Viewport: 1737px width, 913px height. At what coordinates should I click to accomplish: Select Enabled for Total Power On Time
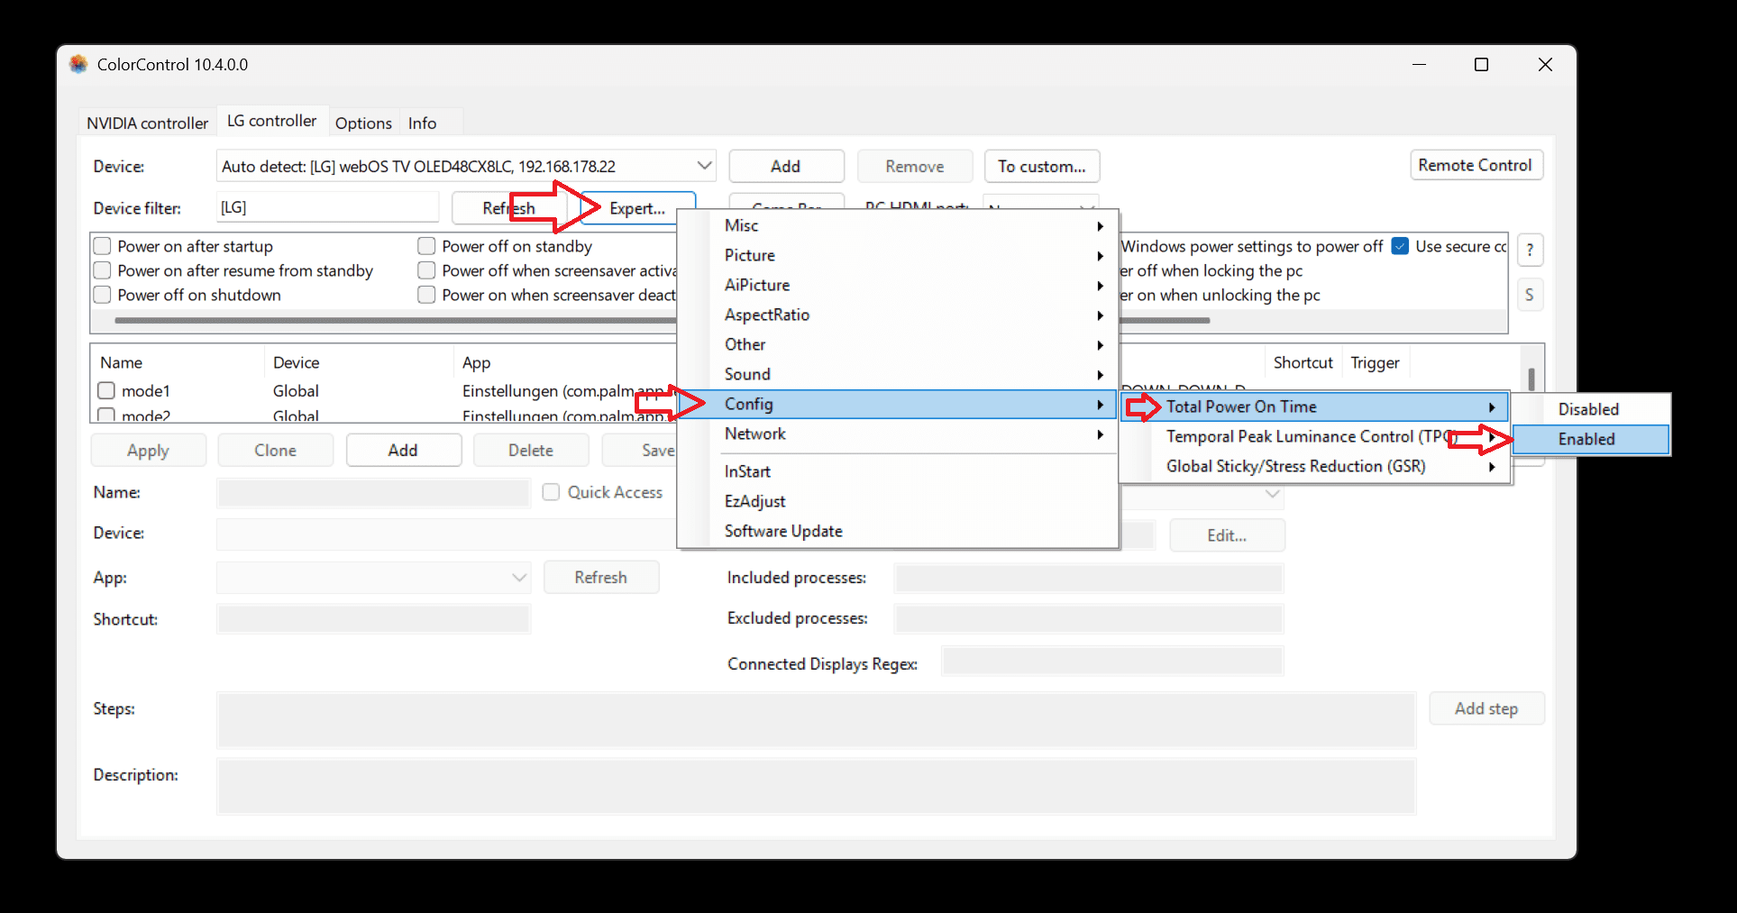coord(1591,439)
